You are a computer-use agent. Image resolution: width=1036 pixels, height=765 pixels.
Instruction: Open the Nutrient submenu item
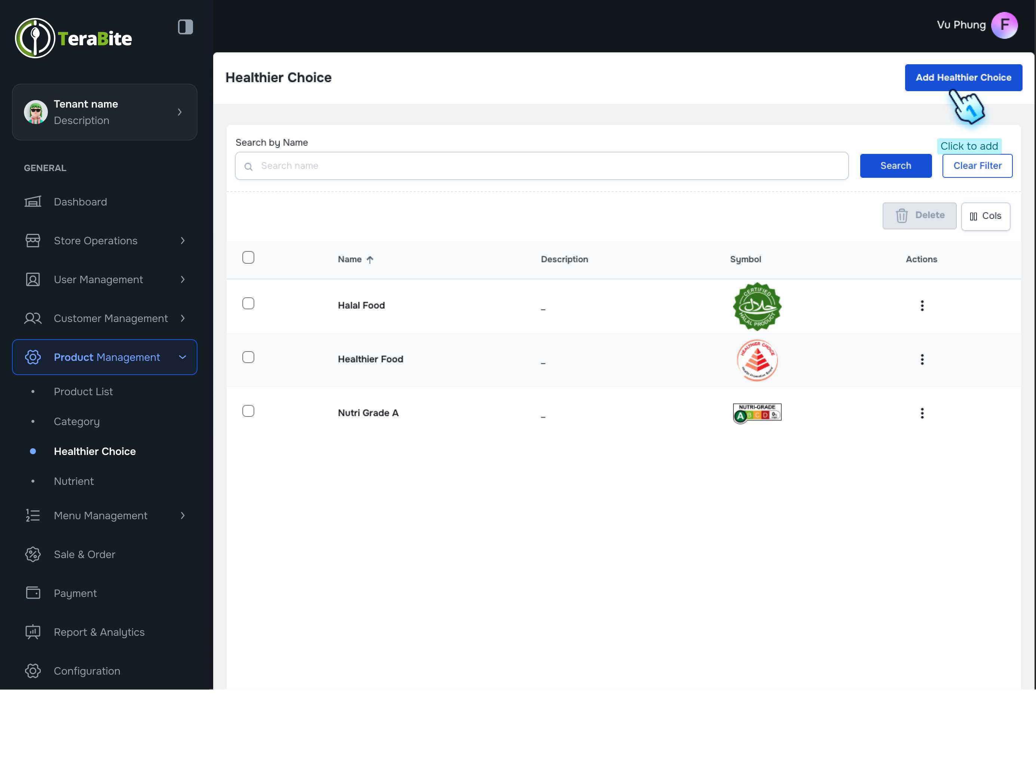74,481
